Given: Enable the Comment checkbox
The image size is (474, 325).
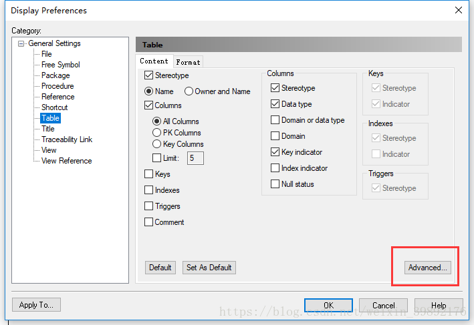Looking at the screenshot, I should [148, 222].
